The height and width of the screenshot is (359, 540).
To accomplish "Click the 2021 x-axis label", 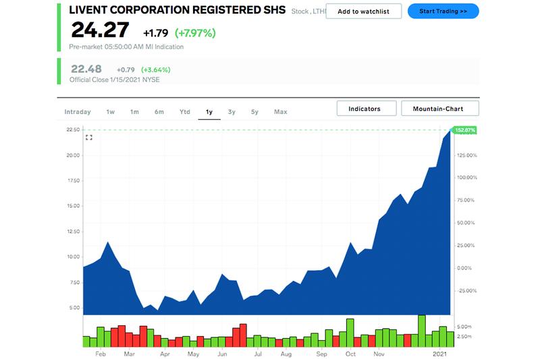I will point(440,354).
